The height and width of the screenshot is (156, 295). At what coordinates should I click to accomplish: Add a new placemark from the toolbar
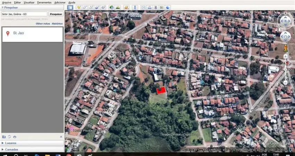[x=79, y=7]
